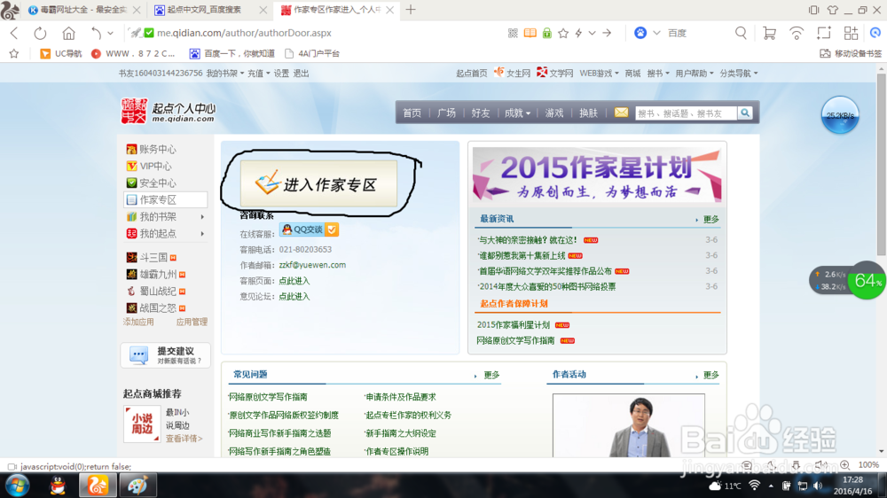Open the apps grid icon
Screen dimensions: 887x498
[851, 34]
